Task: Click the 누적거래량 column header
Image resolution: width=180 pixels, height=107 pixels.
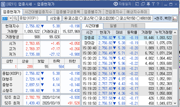Action: pos(163,33)
